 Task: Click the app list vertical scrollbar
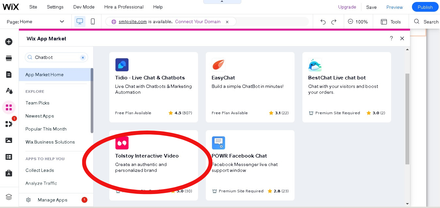click(407, 119)
